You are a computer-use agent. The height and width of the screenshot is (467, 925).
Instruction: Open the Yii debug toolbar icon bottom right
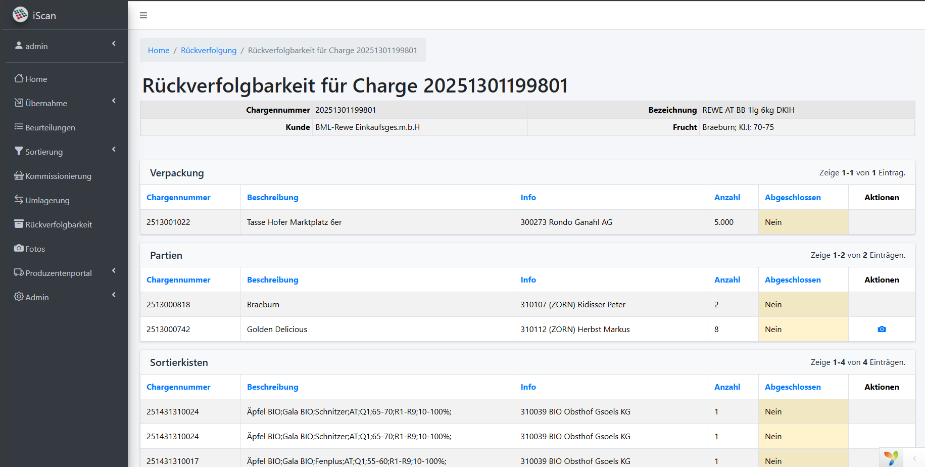(x=891, y=458)
